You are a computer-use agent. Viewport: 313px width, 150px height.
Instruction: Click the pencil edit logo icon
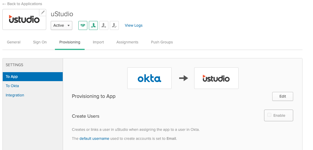42,13
